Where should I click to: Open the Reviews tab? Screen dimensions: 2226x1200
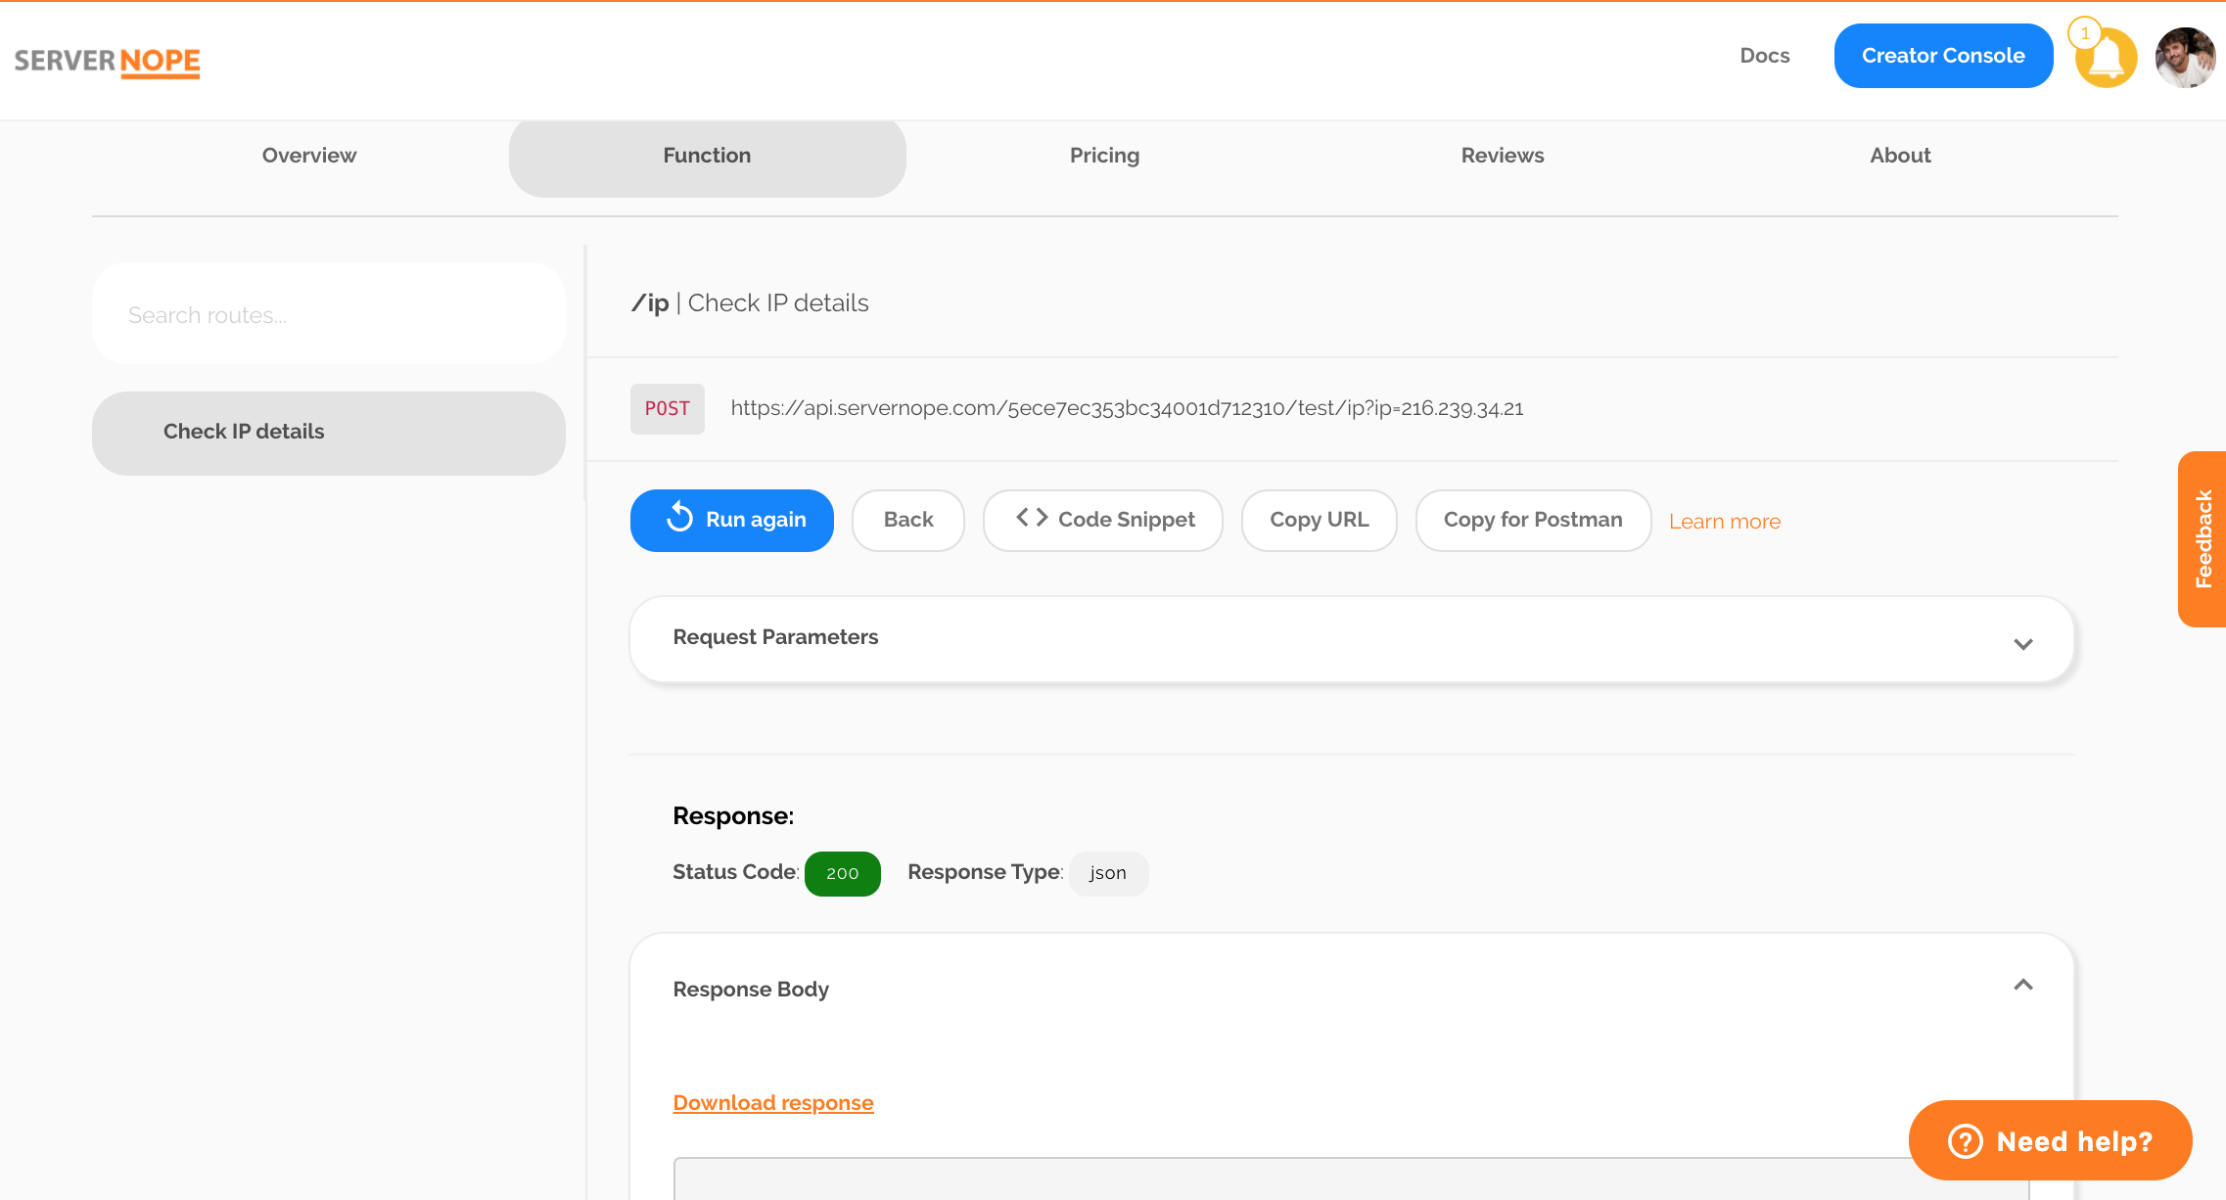click(x=1503, y=155)
